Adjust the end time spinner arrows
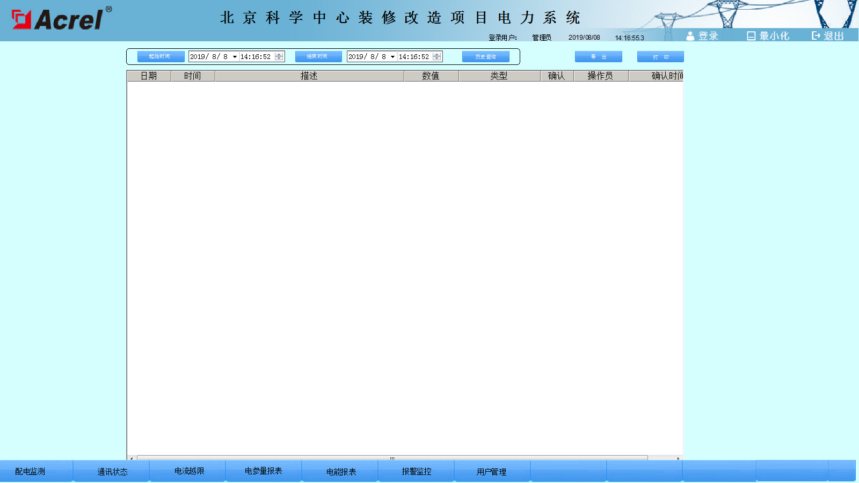This screenshot has width=859, height=483. [x=437, y=56]
